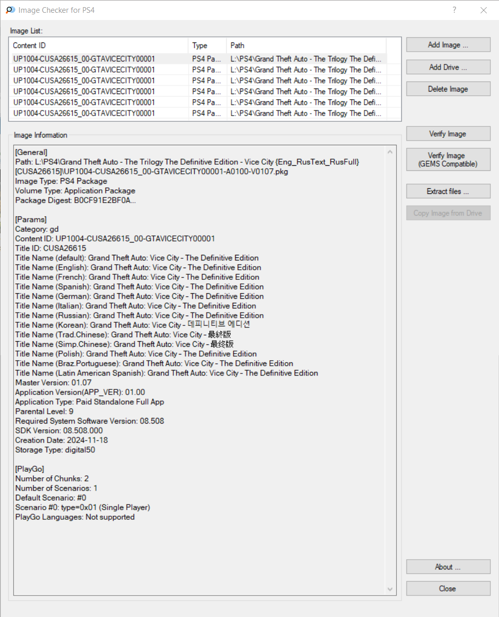Click the 'Title Name (Russian)' line
Image resolution: width=499 pixels, height=617 pixels.
coord(140,315)
